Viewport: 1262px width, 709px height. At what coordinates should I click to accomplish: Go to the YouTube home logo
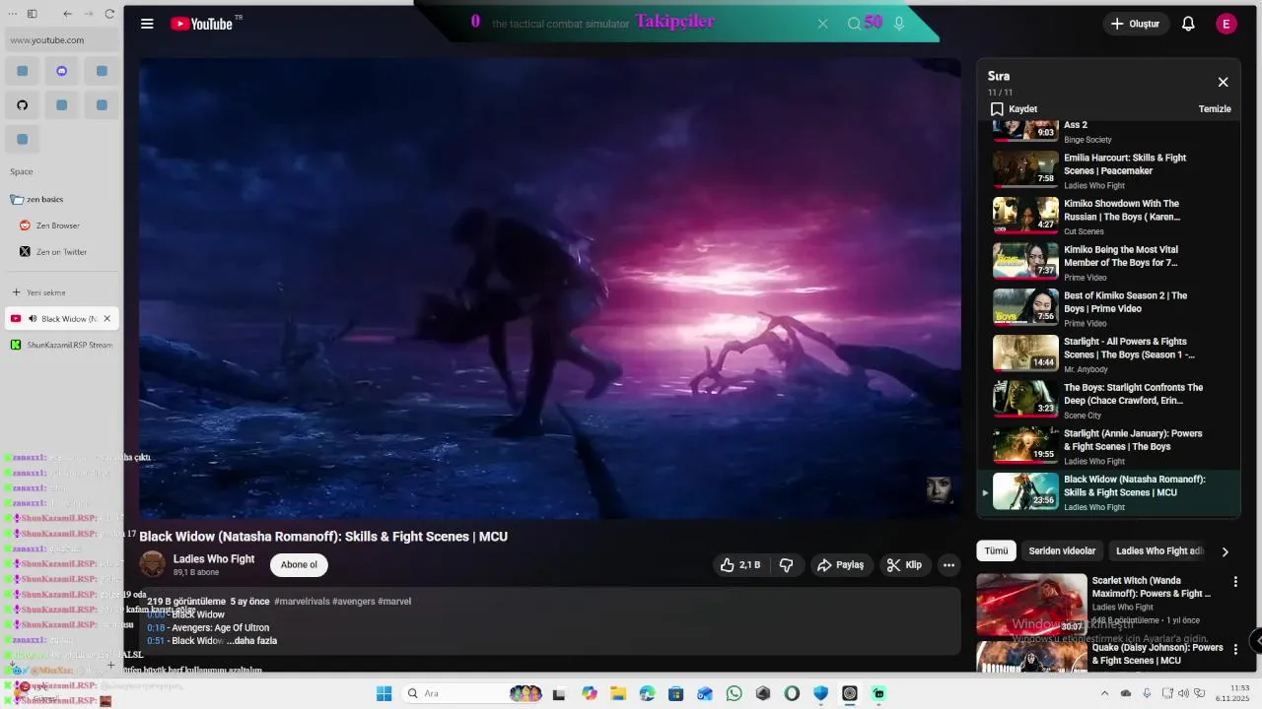(202, 24)
